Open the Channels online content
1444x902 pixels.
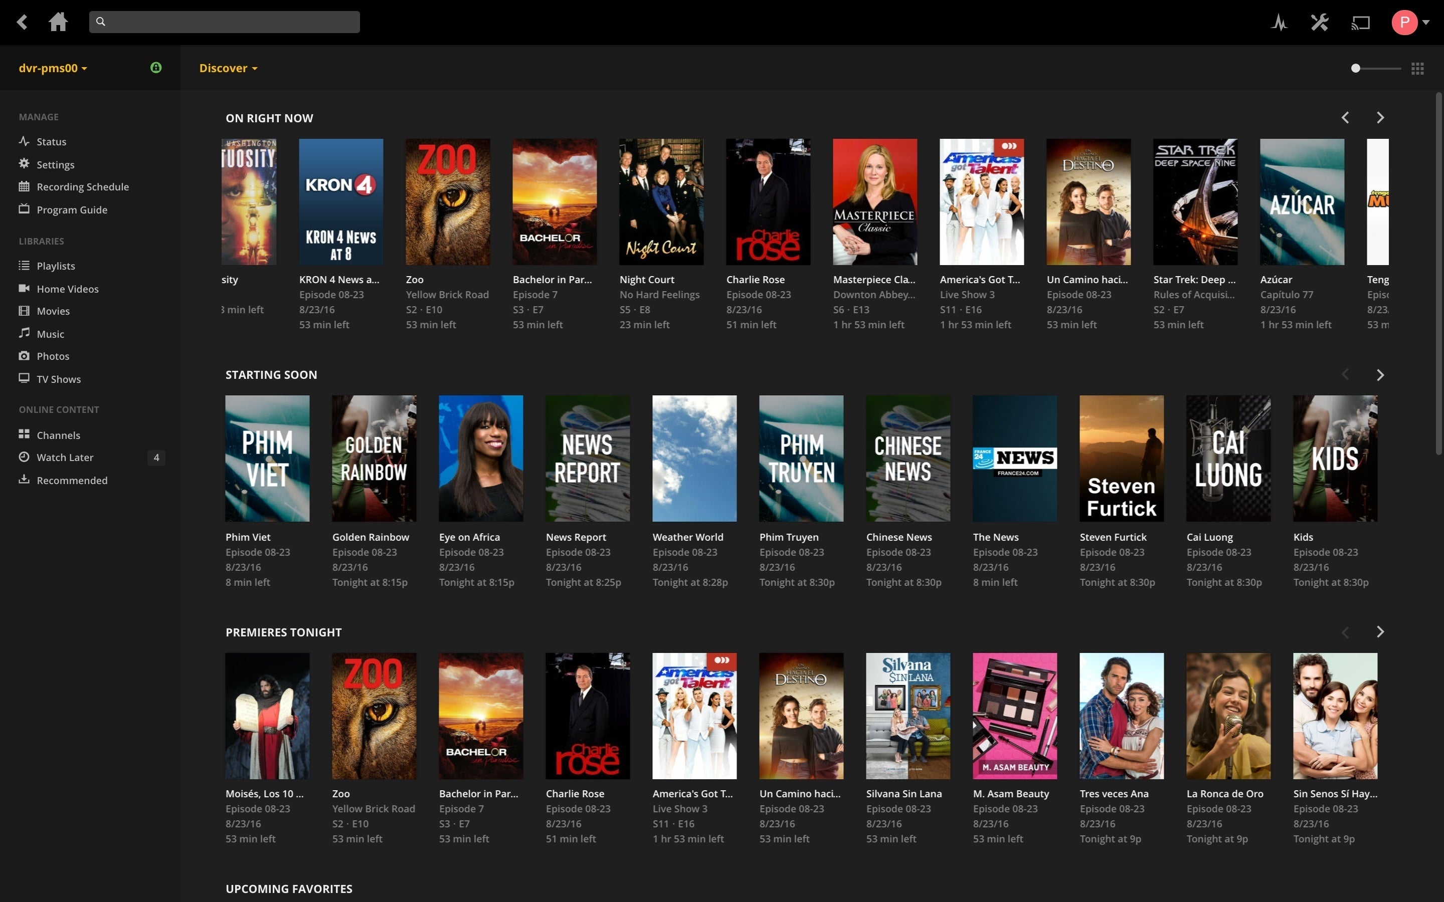click(58, 434)
